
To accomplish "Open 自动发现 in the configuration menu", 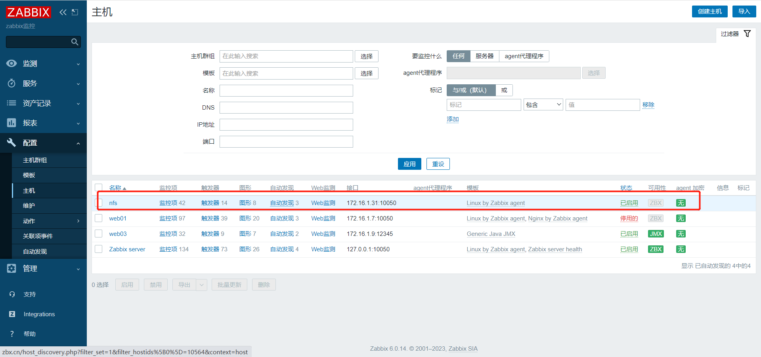I will [49, 251].
